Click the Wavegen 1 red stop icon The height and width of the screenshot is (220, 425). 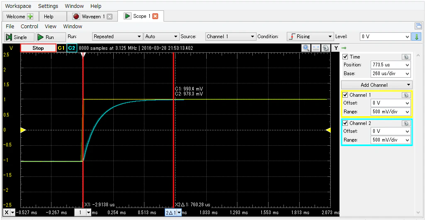click(x=76, y=17)
